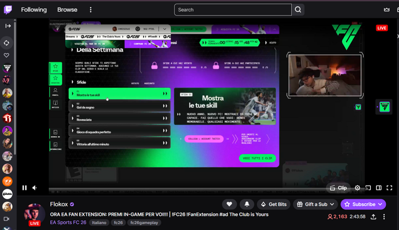The width and height of the screenshot is (399, 230).
Task: Enter fullscreen mode
Action: pyautogui.click(x=389, y=188)
